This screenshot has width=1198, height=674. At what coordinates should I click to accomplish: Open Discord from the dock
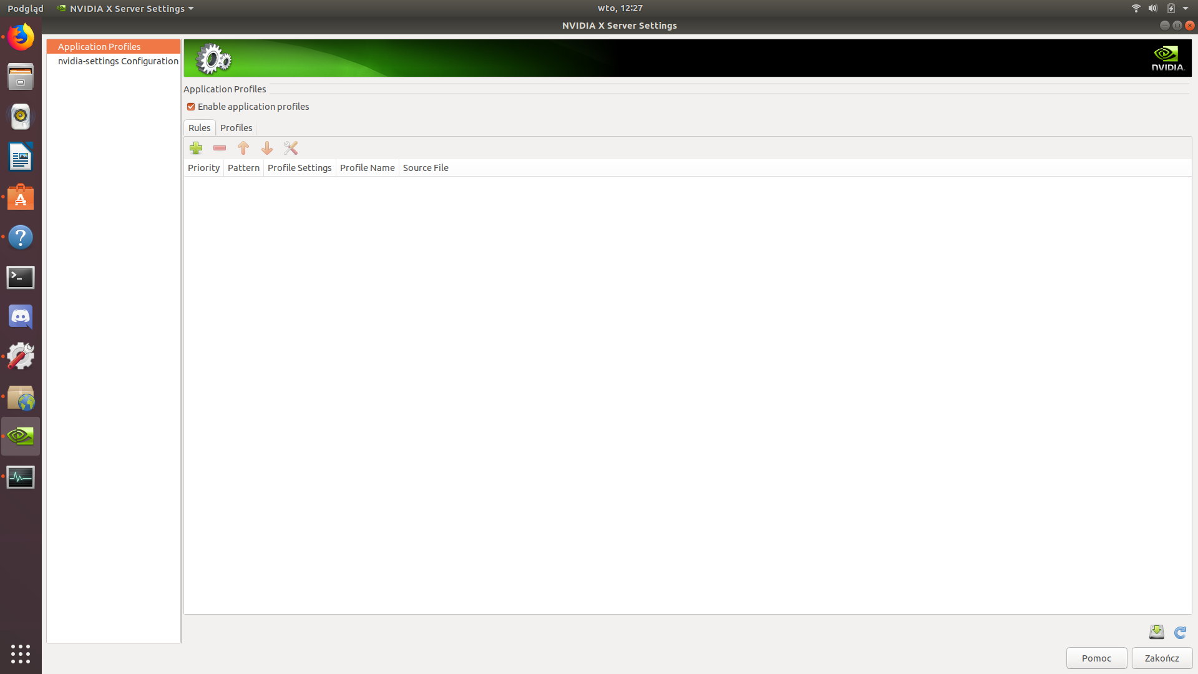pyautogui.click(x=21, y=317)
